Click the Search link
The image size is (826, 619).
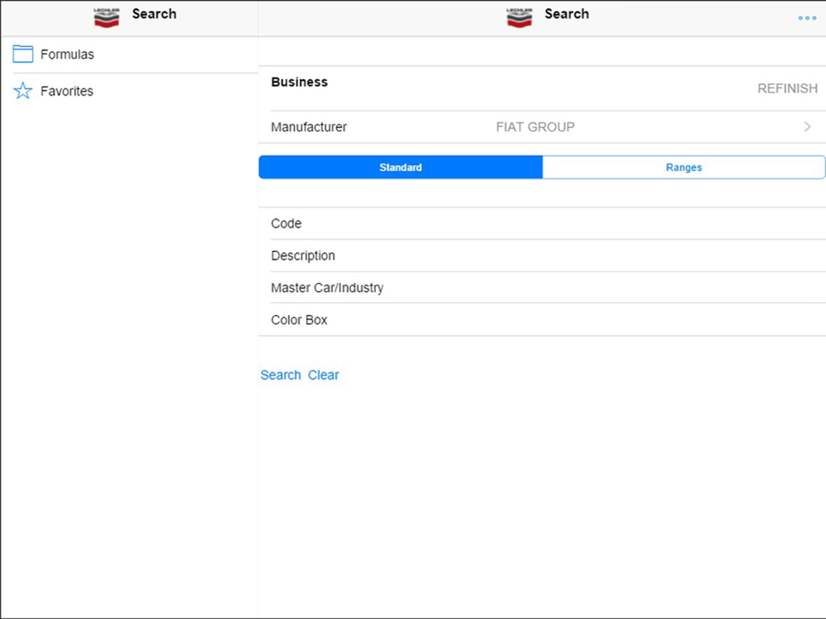pos(281,375)
